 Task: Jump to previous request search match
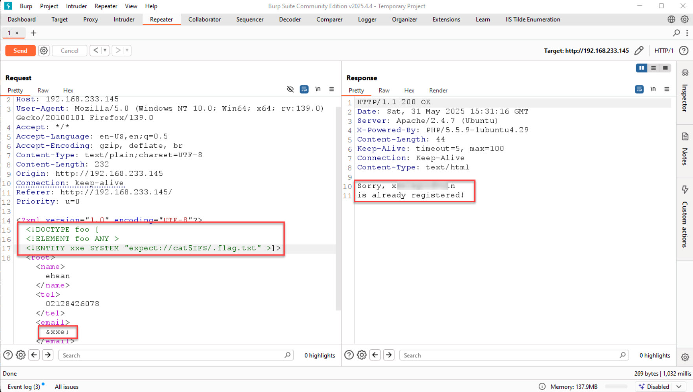34,355
